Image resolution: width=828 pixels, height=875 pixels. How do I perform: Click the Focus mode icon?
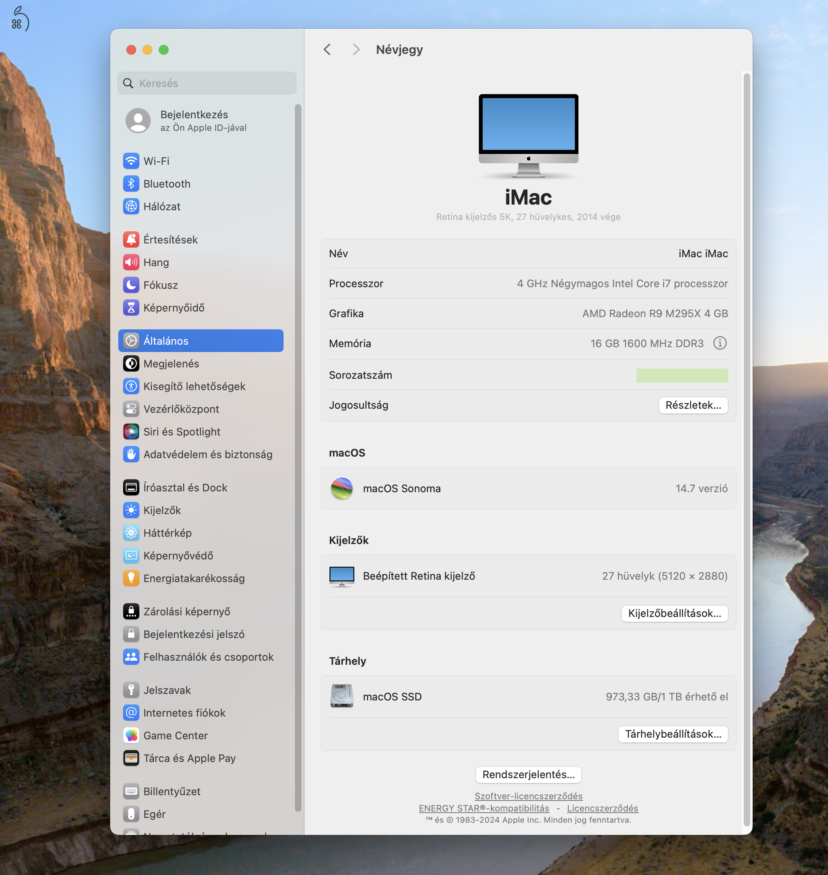click(x=131, y=285)
